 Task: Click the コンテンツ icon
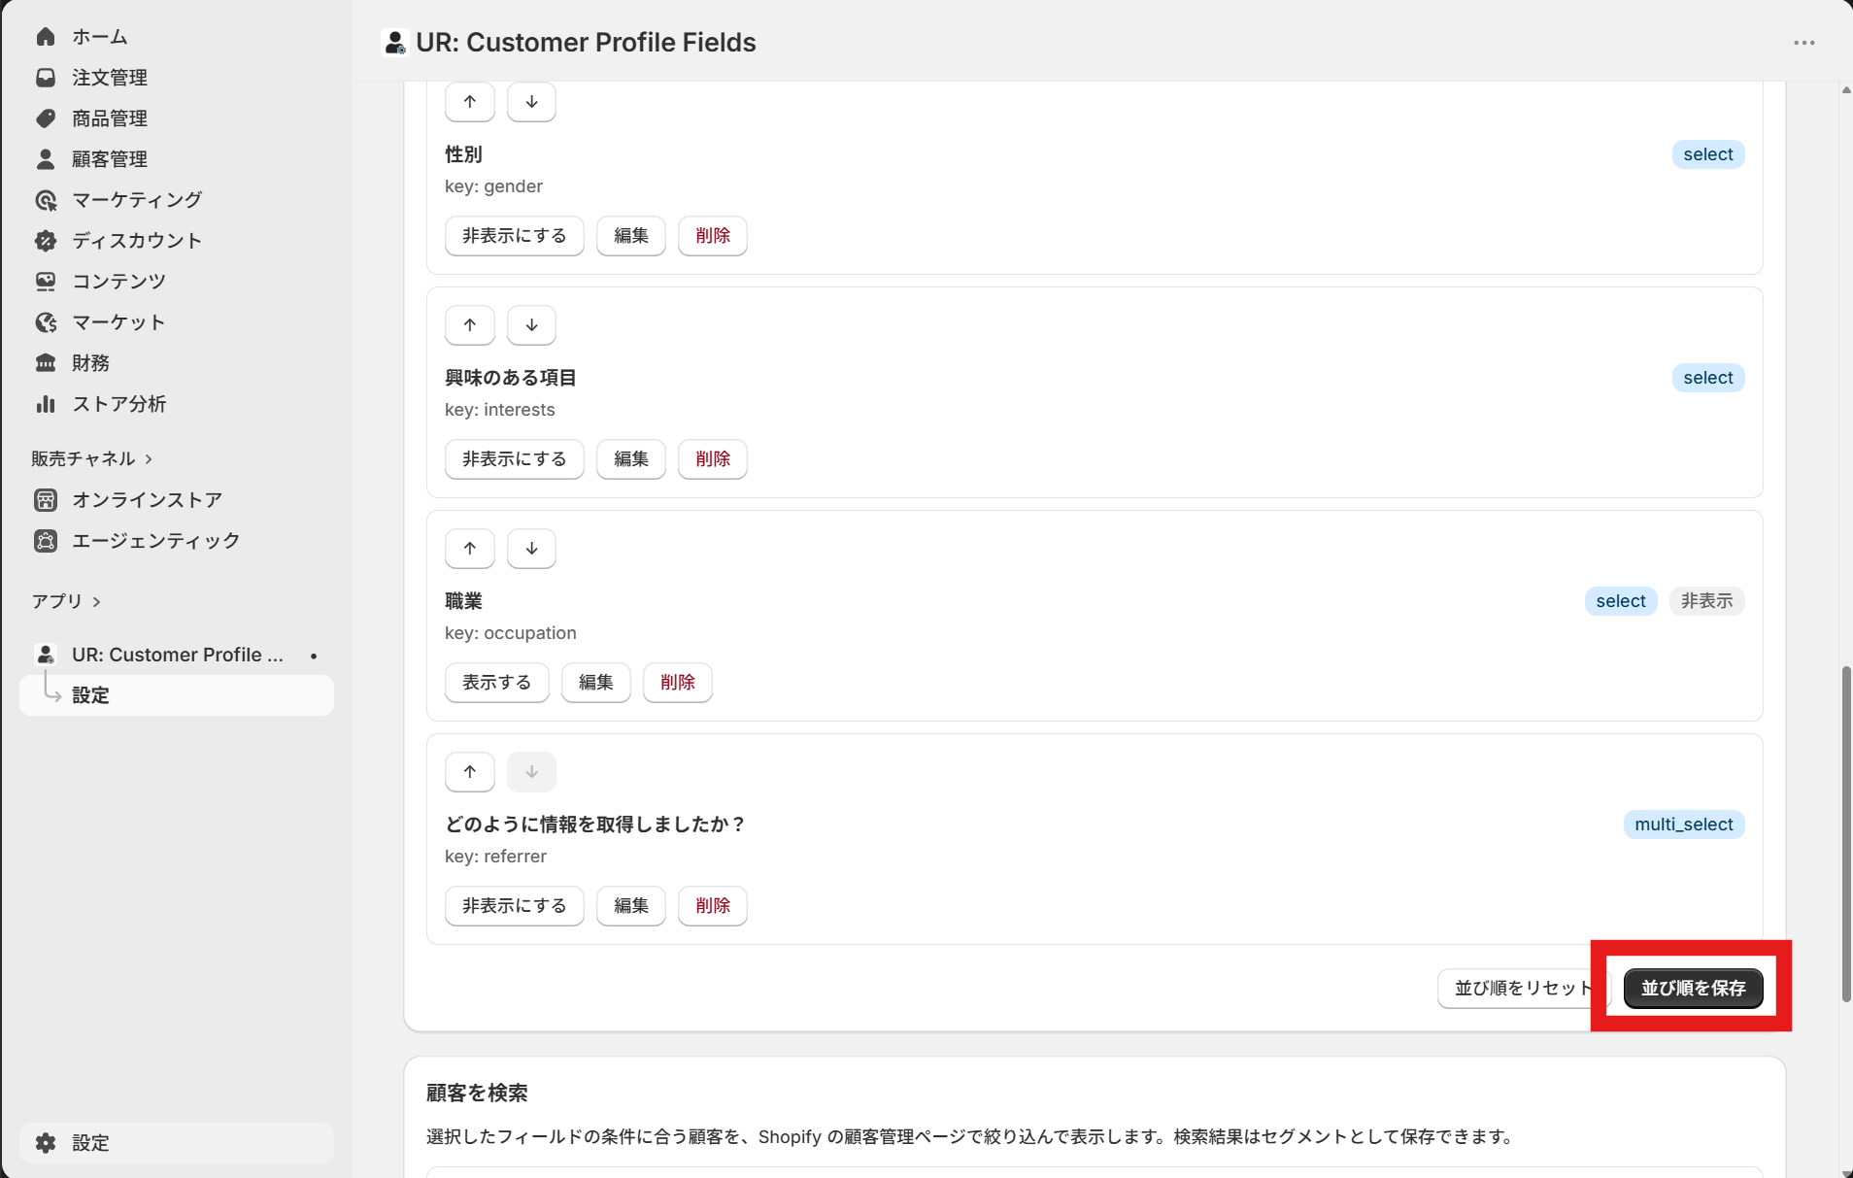46,282
